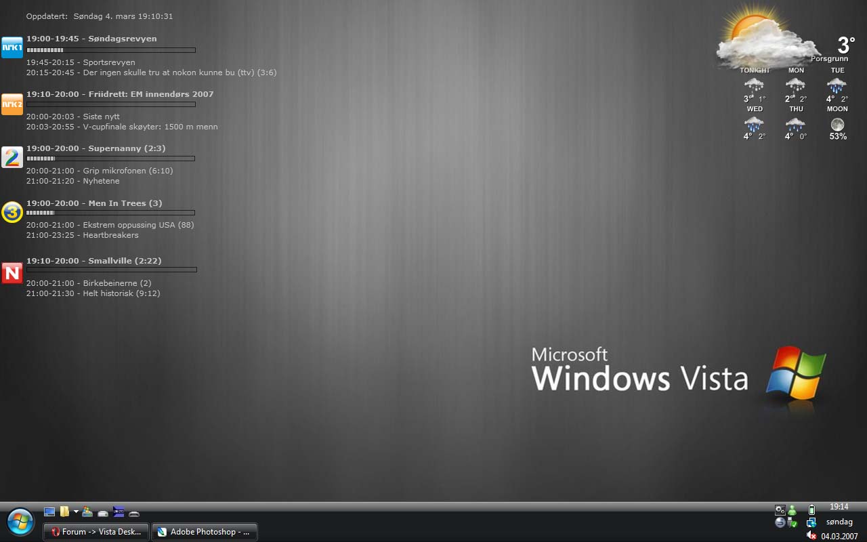Click the 3° current temperature
This screenshot has height=542, width=867.
click(x=846, y=45)
